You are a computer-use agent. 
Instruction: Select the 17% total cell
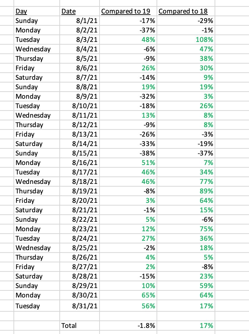click(x=186, y=326)
